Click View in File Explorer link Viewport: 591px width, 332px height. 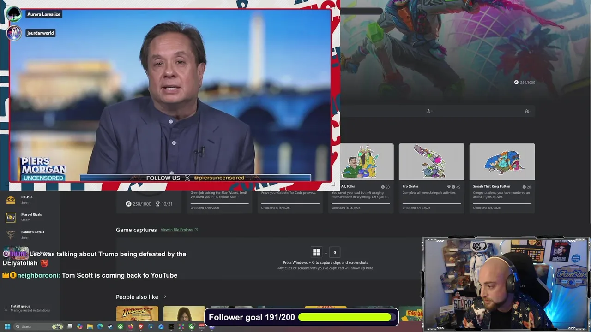(179, 230)
